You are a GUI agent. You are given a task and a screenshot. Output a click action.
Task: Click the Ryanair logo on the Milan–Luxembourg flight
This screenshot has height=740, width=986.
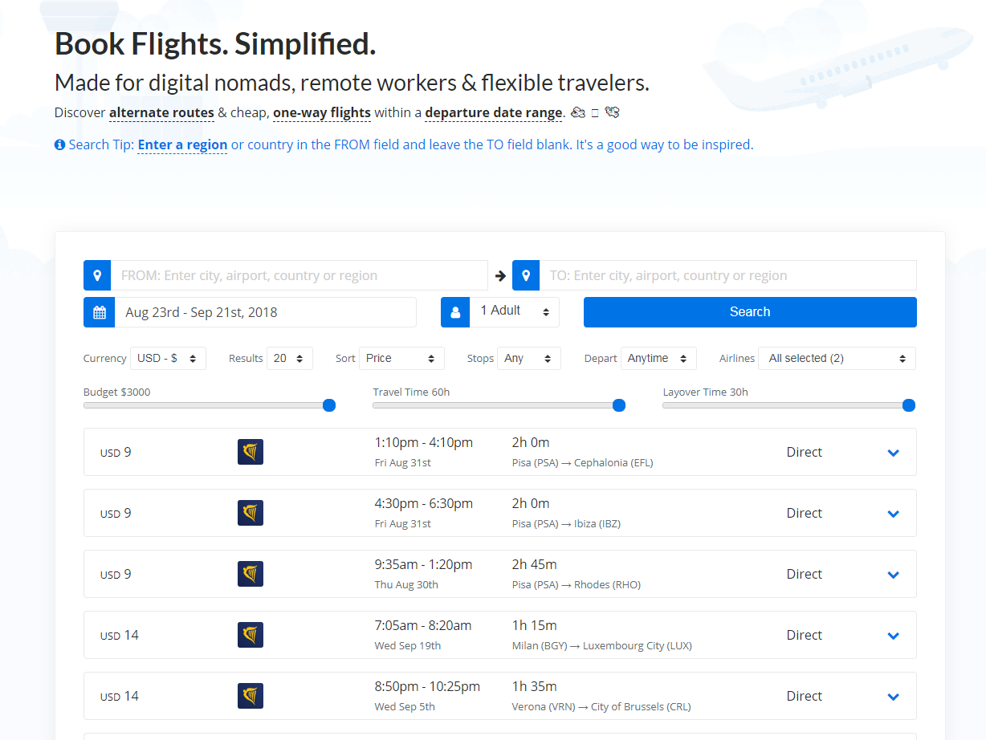point(251,635)
